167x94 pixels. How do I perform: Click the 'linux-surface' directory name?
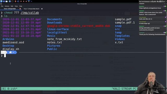point(58,29)
